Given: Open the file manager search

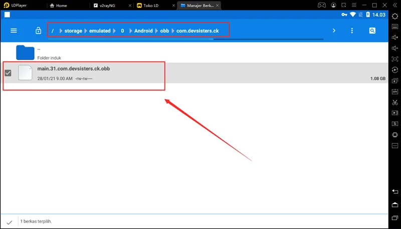Looking at the screenshot, I should pyautogui.click(x=372, y=31).
